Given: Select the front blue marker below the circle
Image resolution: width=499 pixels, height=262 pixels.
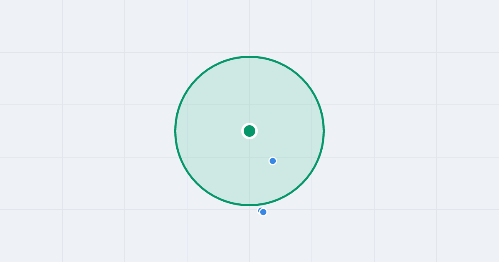Looking at the screenshot, I should tap(263, 212).
